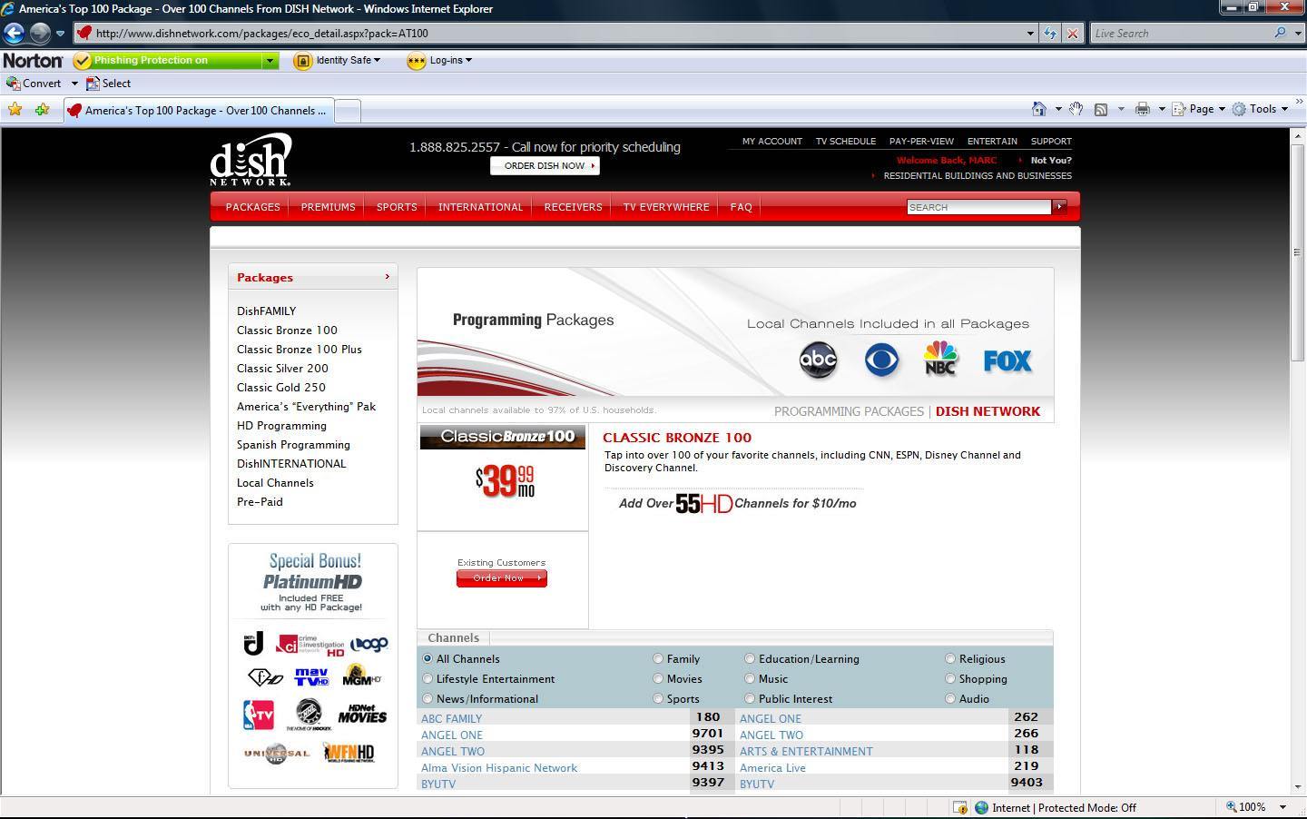Open the SPORTS nav menu
1307x819 pixels.
pos(397,207)
